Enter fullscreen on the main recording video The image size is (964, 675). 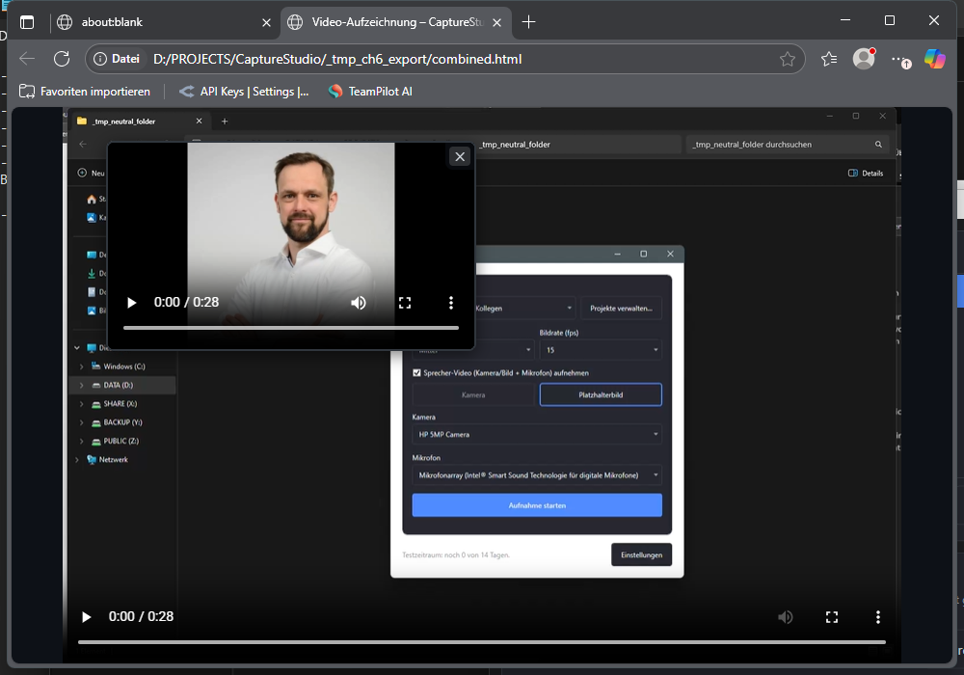tap(832, 616)
